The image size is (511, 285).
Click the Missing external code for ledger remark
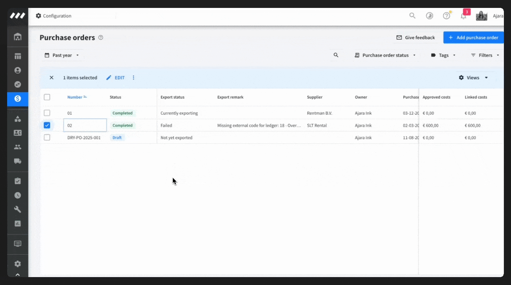[x=259, y=125]
